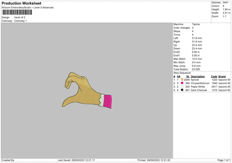Click the embroidered hand design preview
232x163 pixels.
[x=87, y=90]
